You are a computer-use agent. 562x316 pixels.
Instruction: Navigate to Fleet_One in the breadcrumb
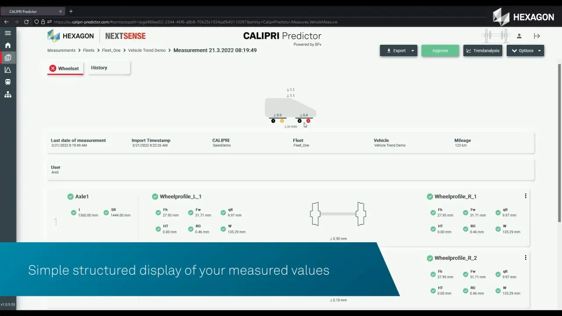(x=111, y=50)
